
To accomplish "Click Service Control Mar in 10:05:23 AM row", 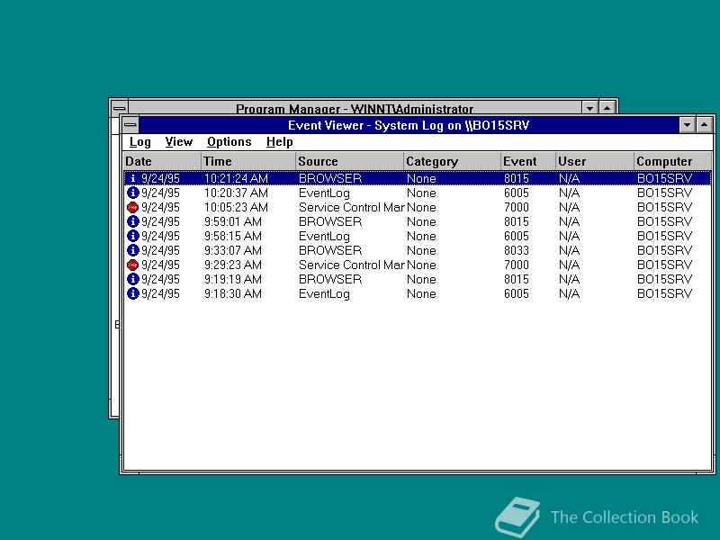I will tap(351, 207).
